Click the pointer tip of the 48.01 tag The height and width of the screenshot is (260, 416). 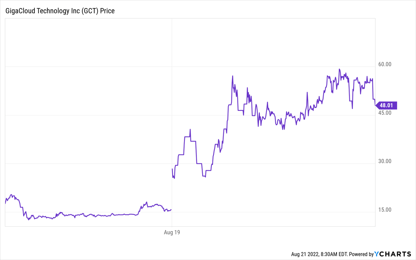tap(377, 105)
